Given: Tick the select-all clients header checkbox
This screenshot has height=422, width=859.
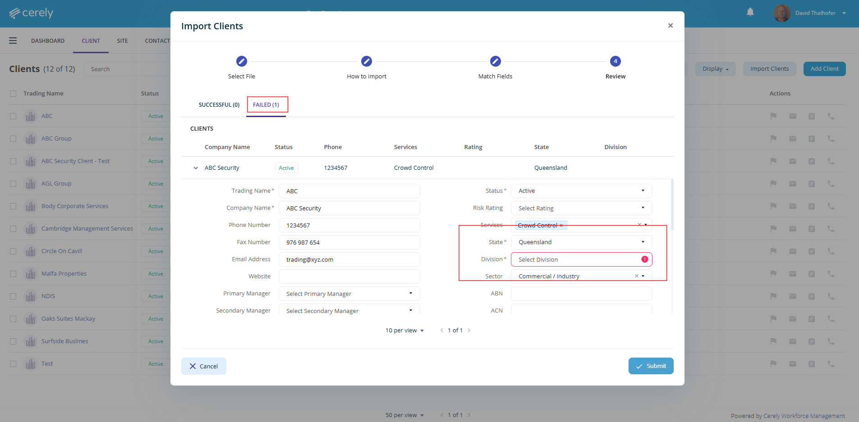Looking at the screenshot, I should pyautogui.click(x=13, y=94).
